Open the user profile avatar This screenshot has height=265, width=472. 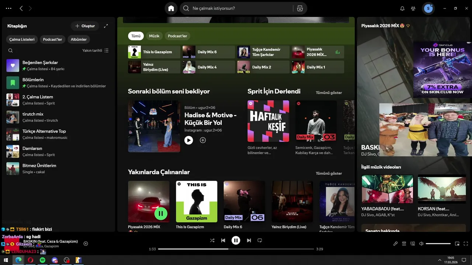[428, 8]
